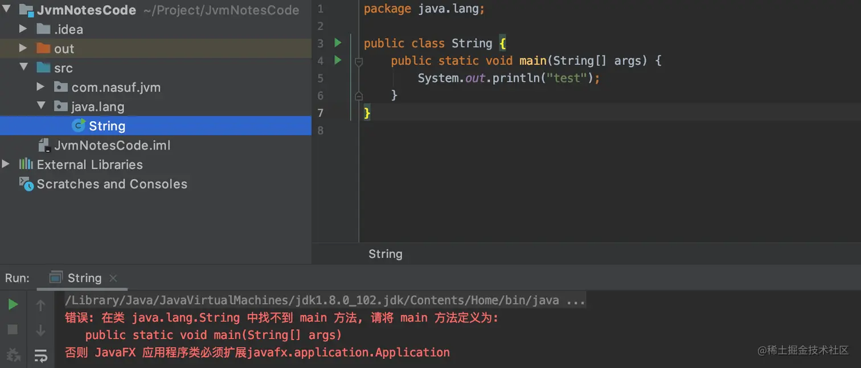Select the External Libraries node
The image size is (861, 368).
tap(90, 165)
